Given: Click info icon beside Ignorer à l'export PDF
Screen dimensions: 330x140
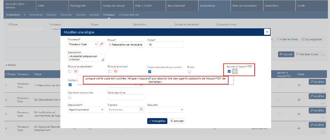Looking at the screenshot, I should click(x=235, y=71).
